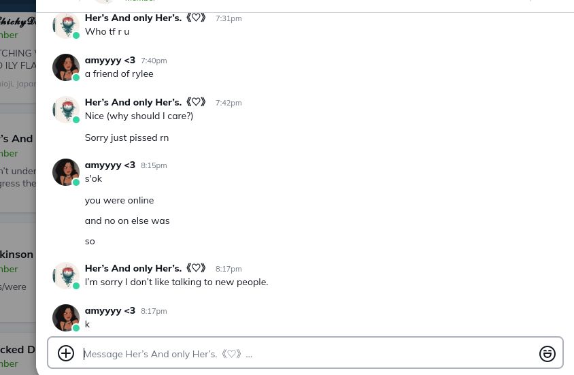This screenshot has height=375, width=574.
Task: Open amyyyy <3 username at 8:15pm
Action: [x=110, y=165]
